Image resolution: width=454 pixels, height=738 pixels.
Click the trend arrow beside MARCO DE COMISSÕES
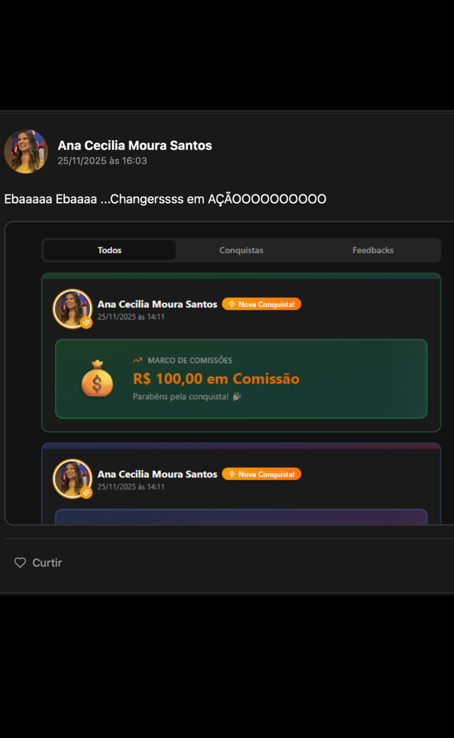[x=137, y=360]
